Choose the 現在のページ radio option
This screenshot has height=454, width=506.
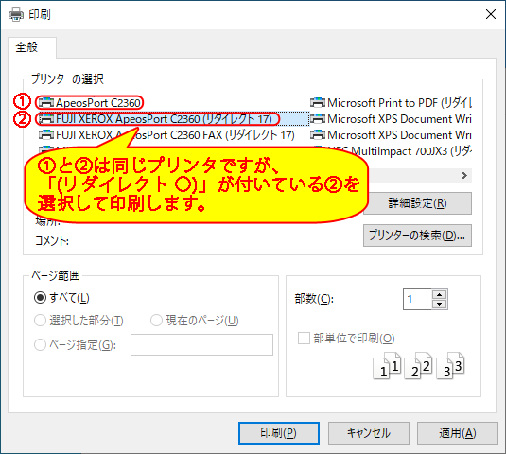click(x=156, y=321)
